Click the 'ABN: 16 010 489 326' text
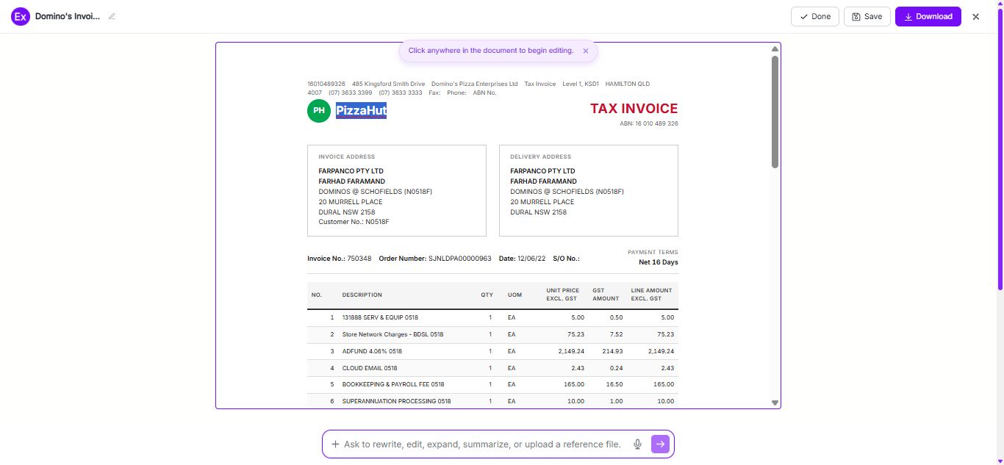The width and height of the screenshot is (1004, 465). [649, 123]
